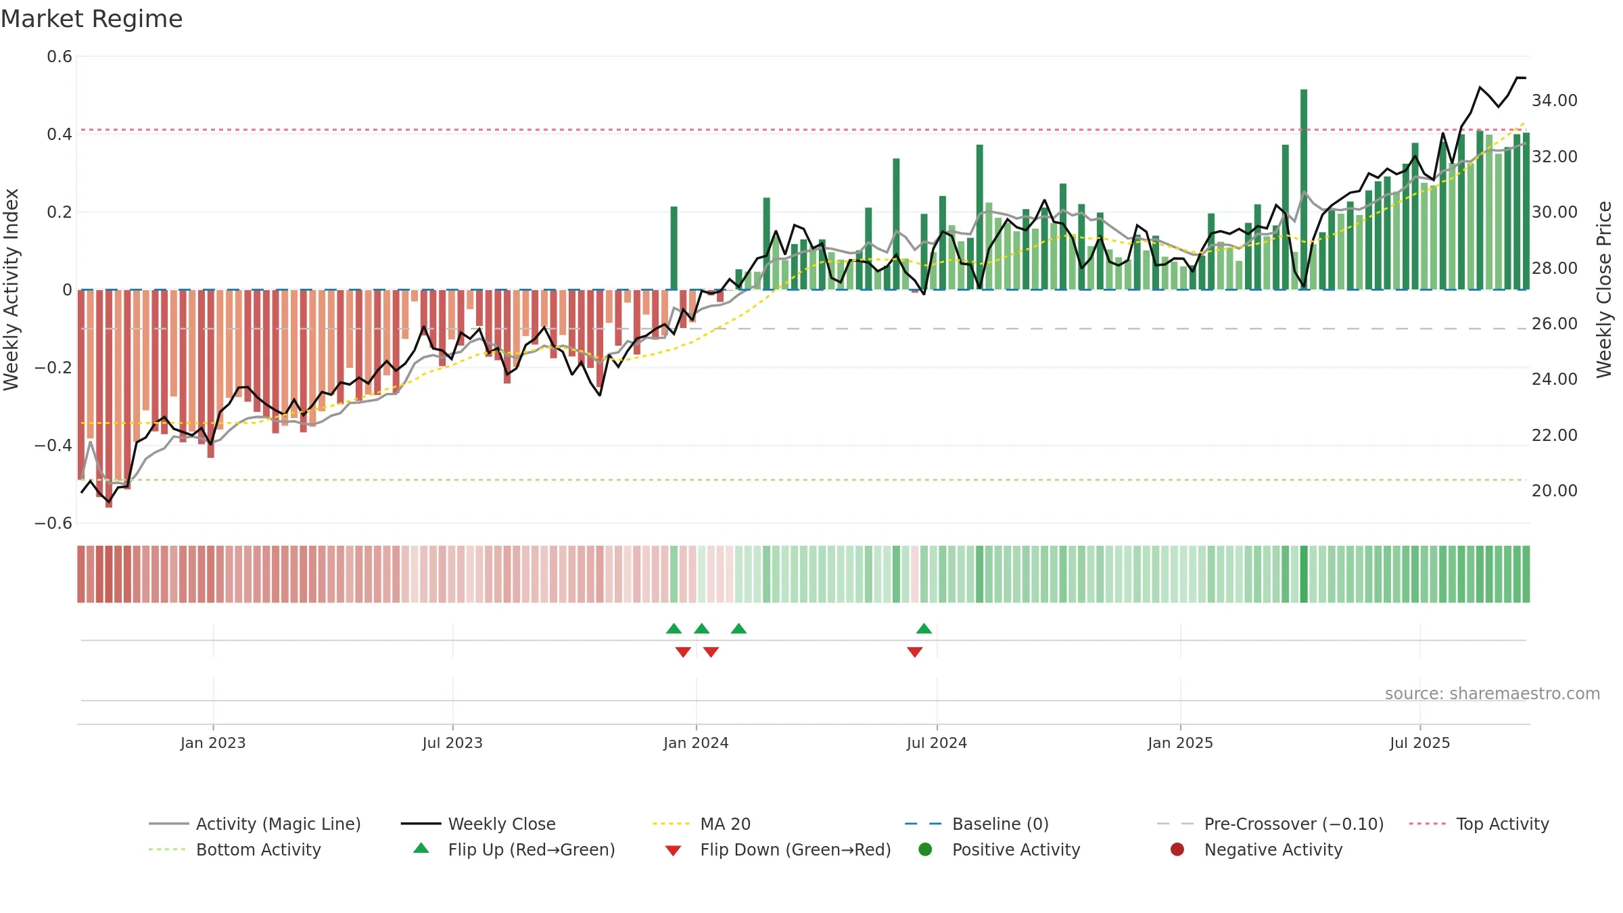
Task: Click the red Flip Down legend triangle icon
Action: click(x=673, y=851)
